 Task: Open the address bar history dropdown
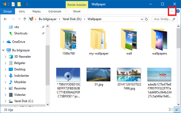[142, 19]
